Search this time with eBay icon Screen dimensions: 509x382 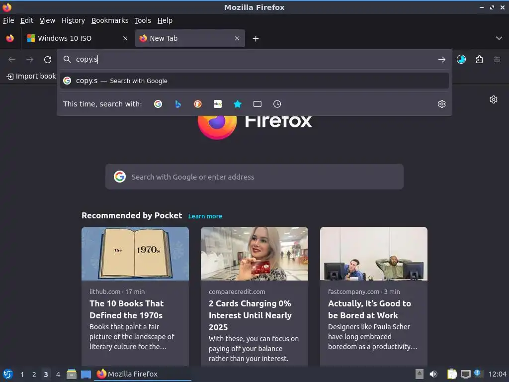(218, 104)
